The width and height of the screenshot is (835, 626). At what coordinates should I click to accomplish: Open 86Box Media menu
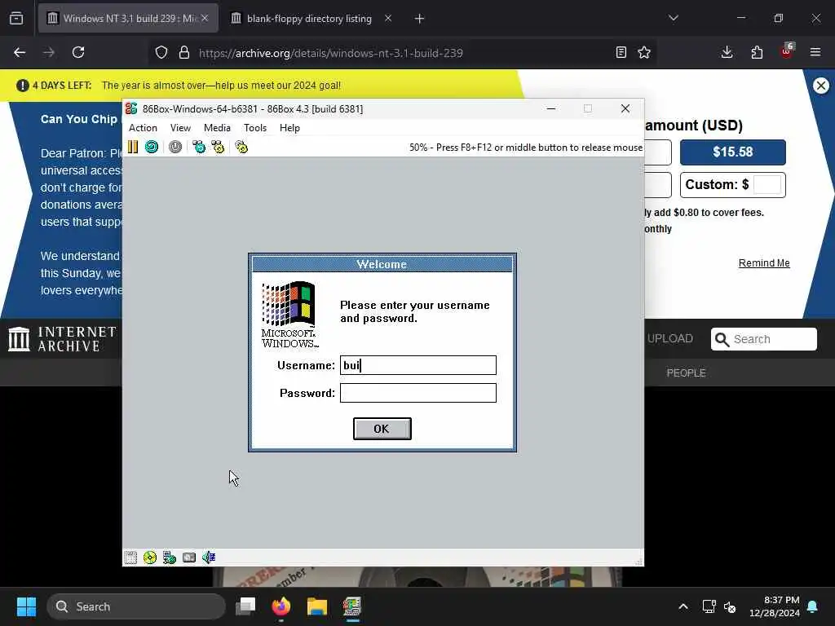tap(217, 128)
